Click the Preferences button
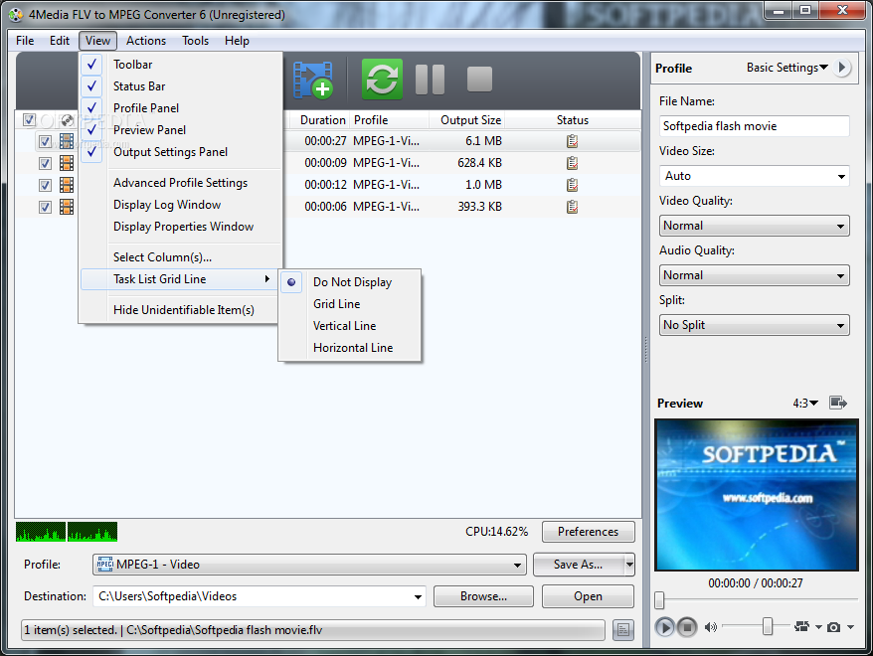The image size is (873, 656). coord(588,532)
